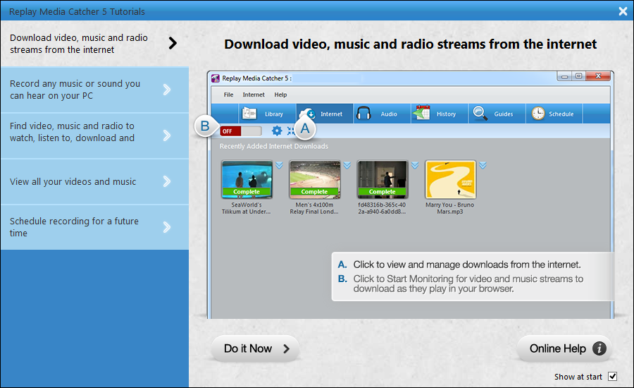Open the Help menu
Image resolution: width=634 pixels, height=388 pixels.
tap(280, 95)
